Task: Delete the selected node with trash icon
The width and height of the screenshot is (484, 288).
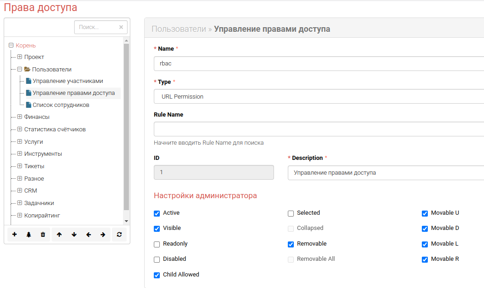Action: [x=43, y=235]
